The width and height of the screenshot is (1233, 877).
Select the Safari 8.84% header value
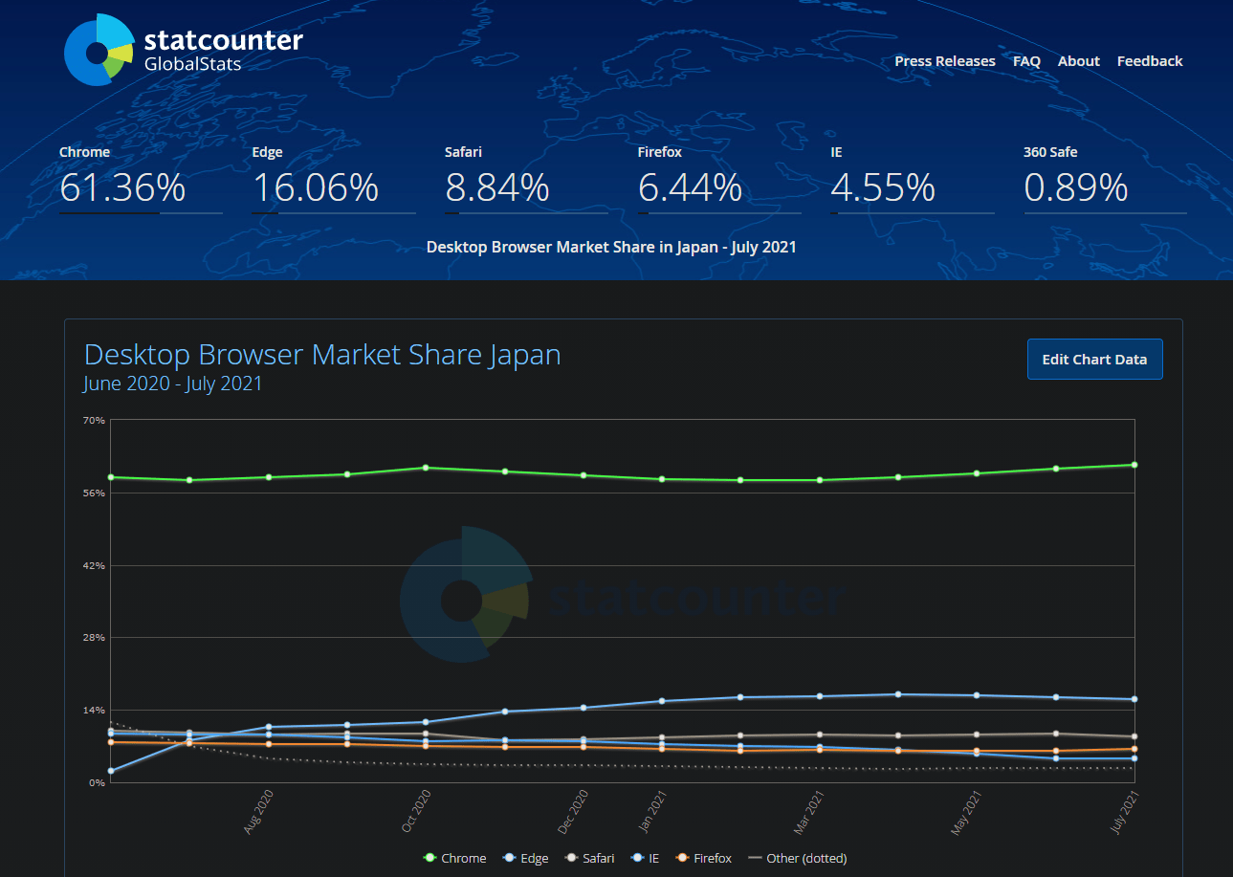tap(497, 187)
